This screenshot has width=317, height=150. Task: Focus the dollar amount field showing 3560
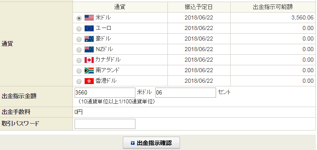pyautogui.click(x=105, y=92)
